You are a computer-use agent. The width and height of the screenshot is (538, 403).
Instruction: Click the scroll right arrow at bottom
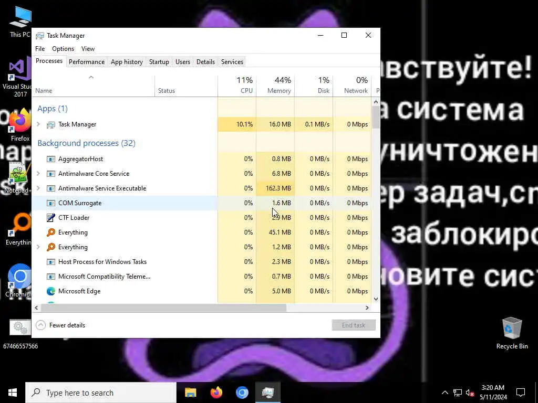coord(367,307)
